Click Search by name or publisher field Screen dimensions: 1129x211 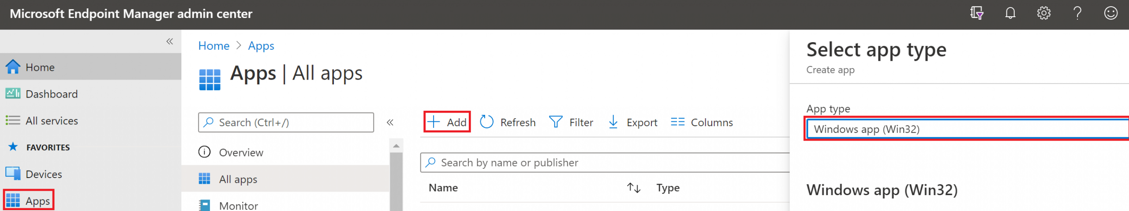(605, 163)
